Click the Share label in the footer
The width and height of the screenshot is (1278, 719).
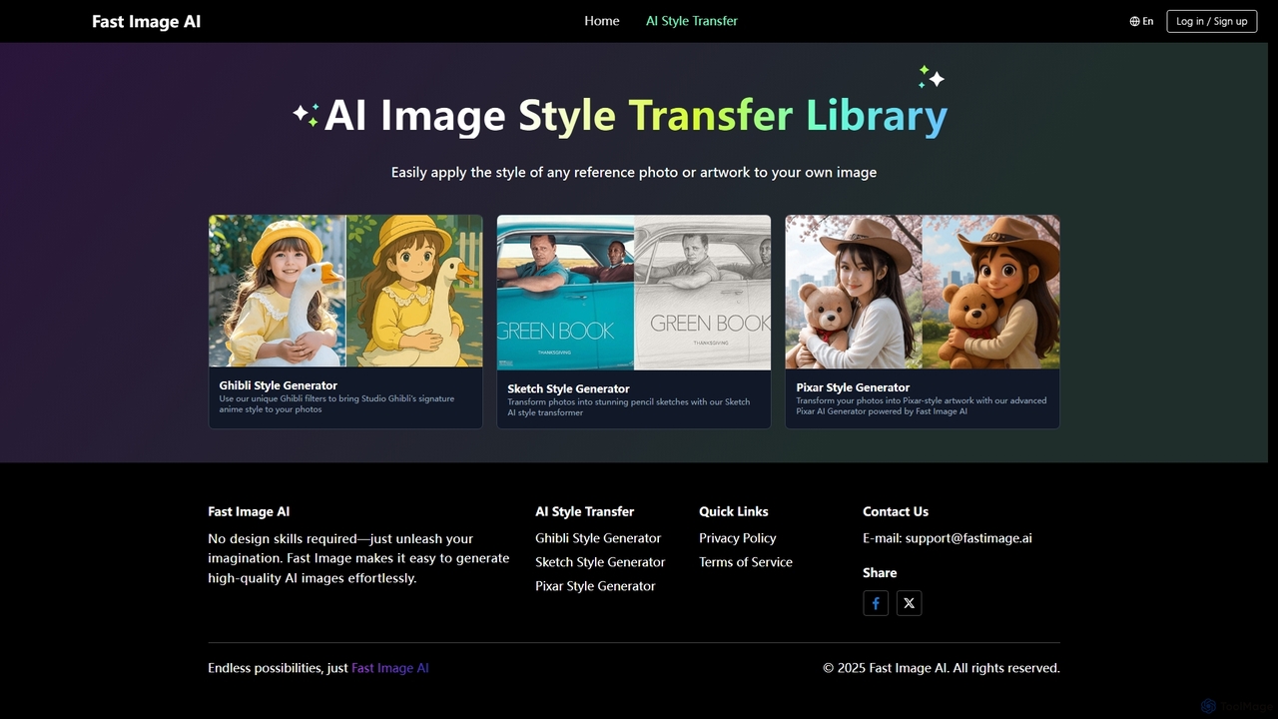(880, 572)
